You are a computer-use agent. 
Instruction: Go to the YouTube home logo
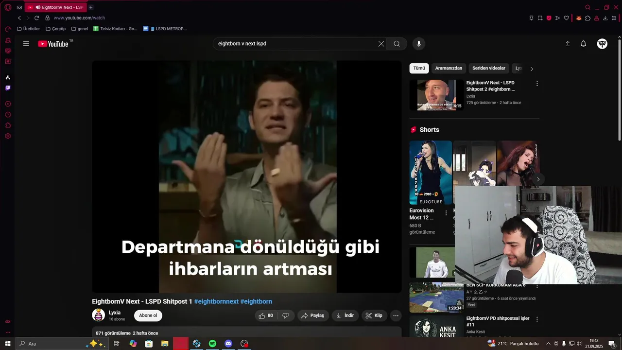53,44
